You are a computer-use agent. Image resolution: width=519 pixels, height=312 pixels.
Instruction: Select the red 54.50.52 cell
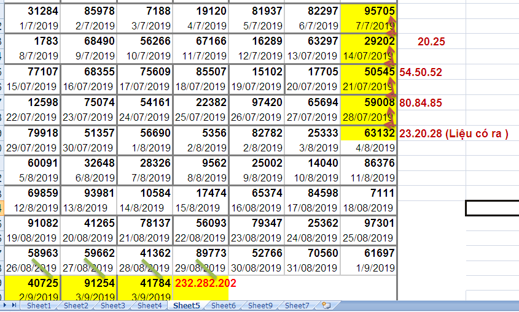click(x=421, y=72)
